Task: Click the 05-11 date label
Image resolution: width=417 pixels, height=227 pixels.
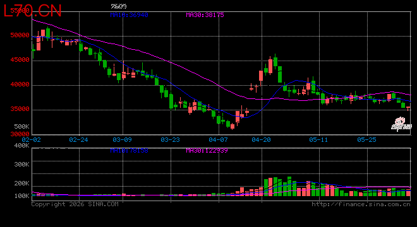Action: coord(318,139)
